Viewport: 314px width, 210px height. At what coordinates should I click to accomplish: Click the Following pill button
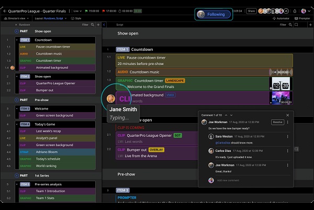(214, 14)
